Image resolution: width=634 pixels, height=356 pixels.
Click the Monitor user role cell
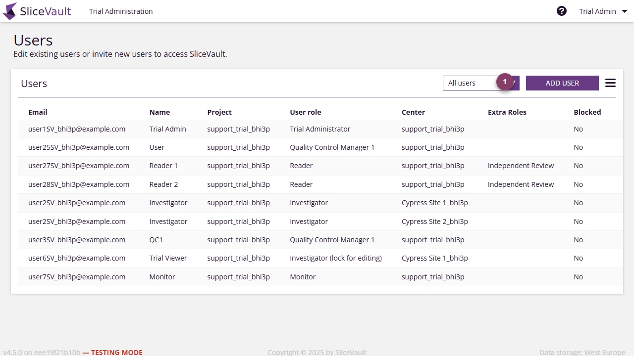click(x=303, y=277)
